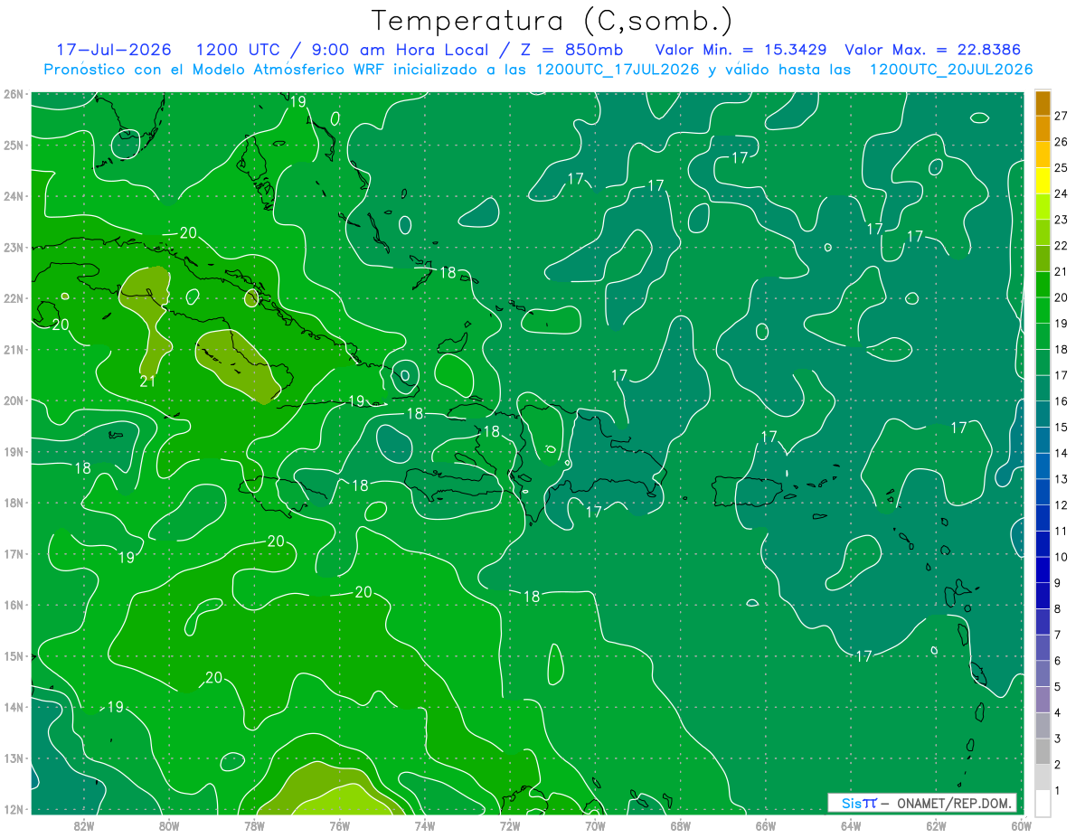Image resolution: width=1085 pixels, height=838 pixels.
Task: Click the '18N' latitude axis label
Action: [14, 503]
